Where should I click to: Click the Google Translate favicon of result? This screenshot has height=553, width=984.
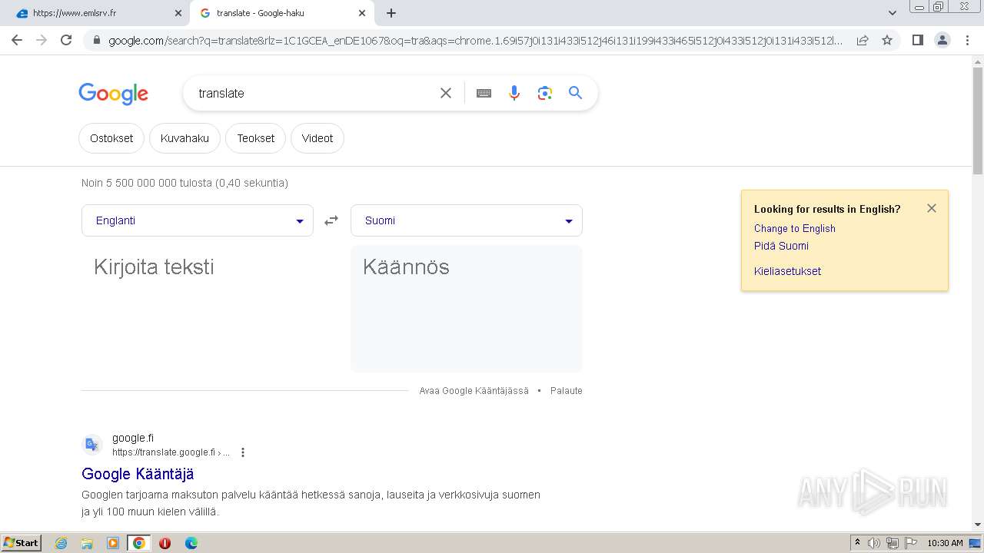click(92, 445)
